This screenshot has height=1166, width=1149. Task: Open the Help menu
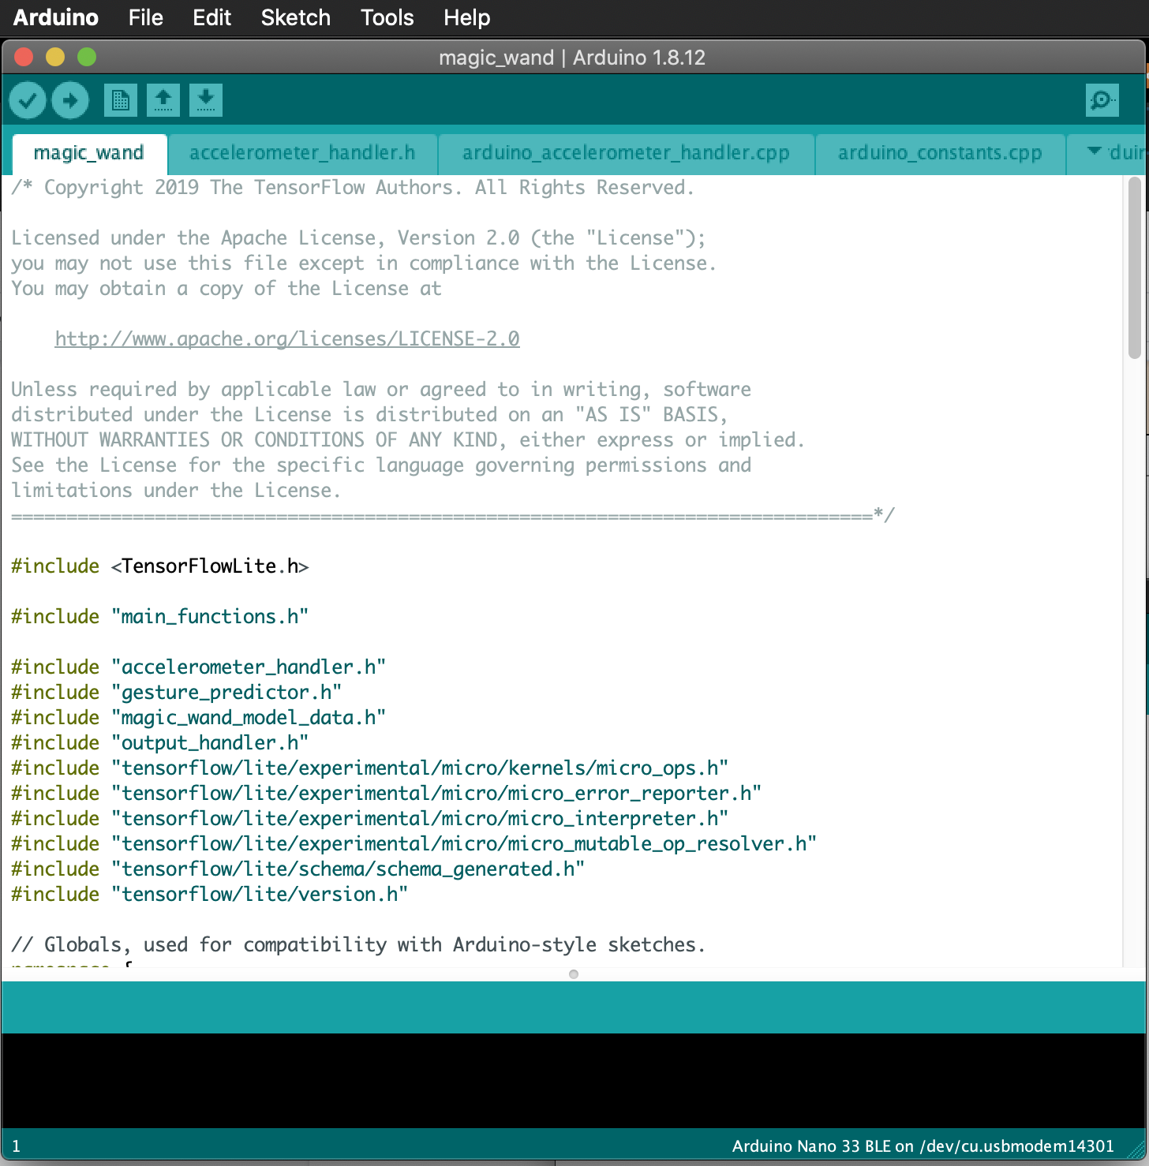click(466, 17)
